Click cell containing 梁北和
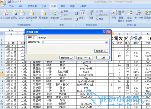The height and width of the screenshot is (109, 151). (x=37, y=75)
